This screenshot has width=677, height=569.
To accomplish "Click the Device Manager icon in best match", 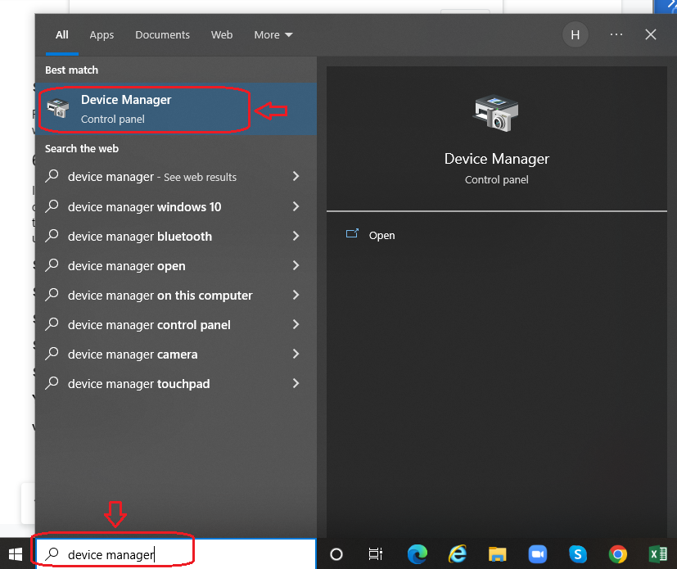I will (58, 108).
